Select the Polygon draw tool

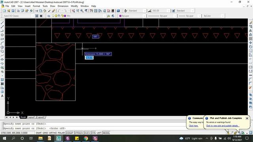tap(2, 35)
